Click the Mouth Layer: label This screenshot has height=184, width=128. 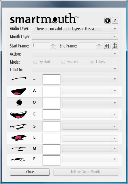click(20, 37)
